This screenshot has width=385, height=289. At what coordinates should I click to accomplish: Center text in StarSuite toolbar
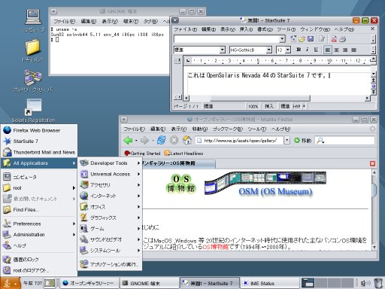pos(336,50)
